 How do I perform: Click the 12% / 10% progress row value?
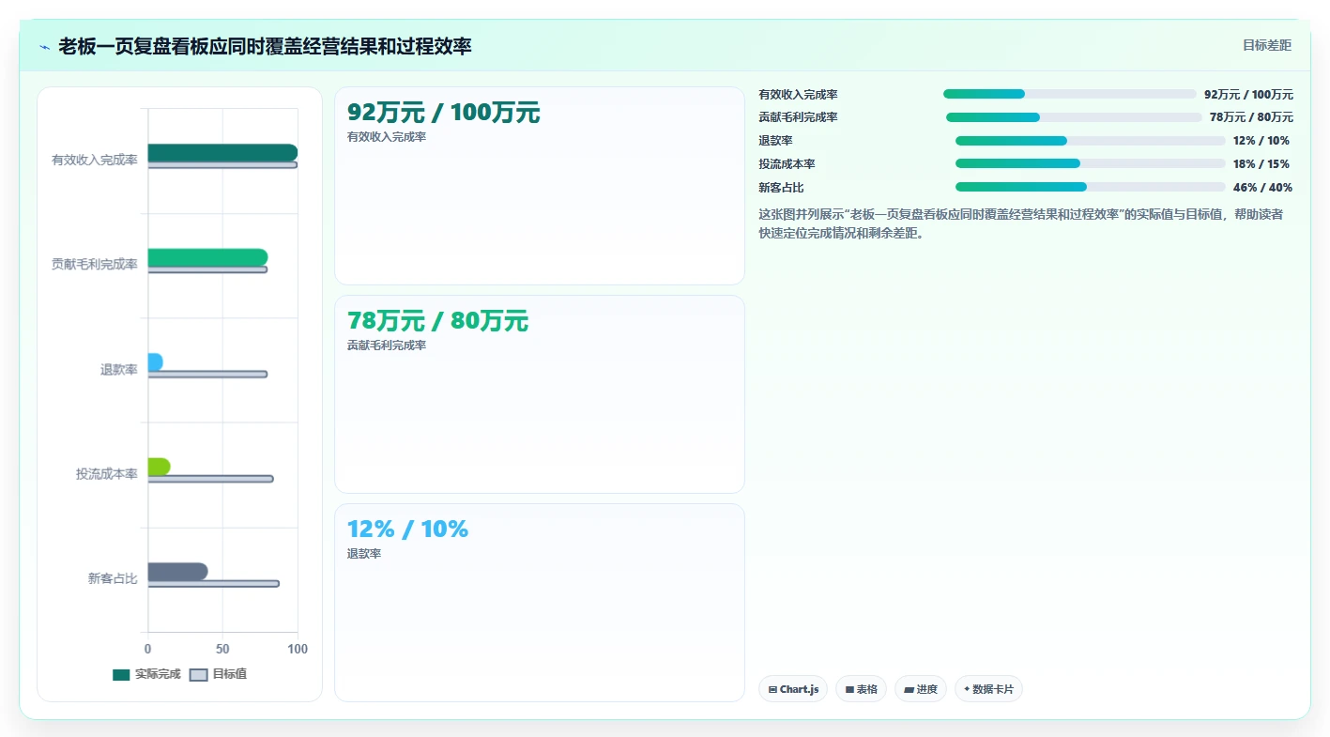pyautogui.click(x=1261, y=141)
